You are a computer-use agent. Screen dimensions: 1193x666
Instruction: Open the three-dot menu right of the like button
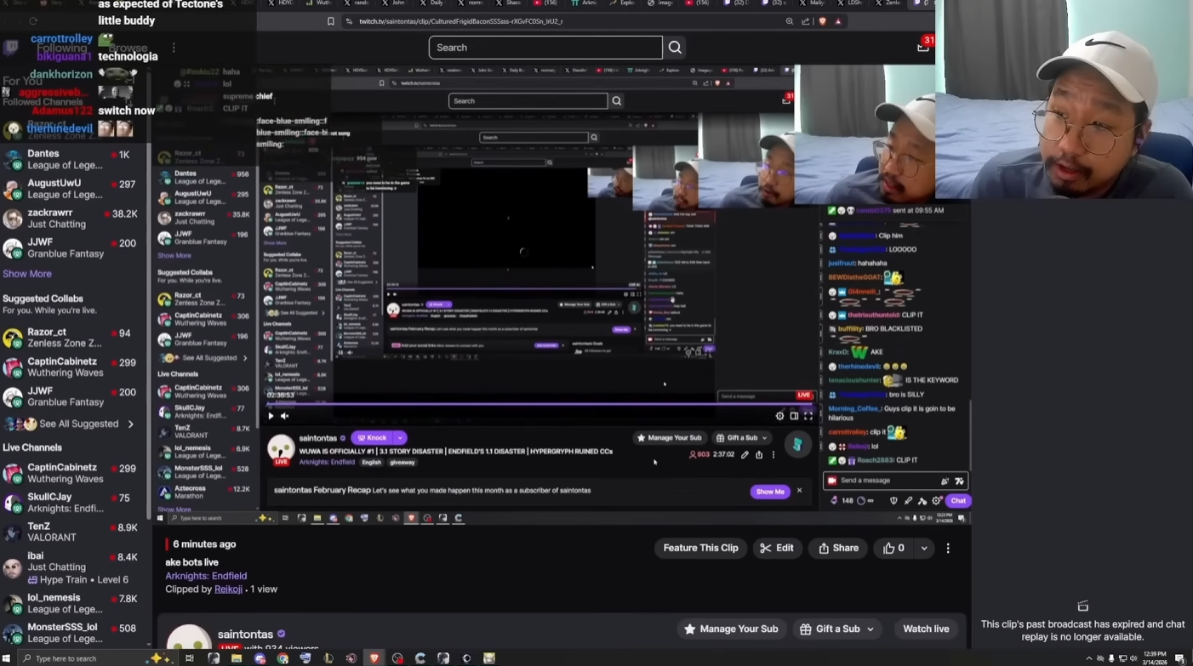coord(948,549)
